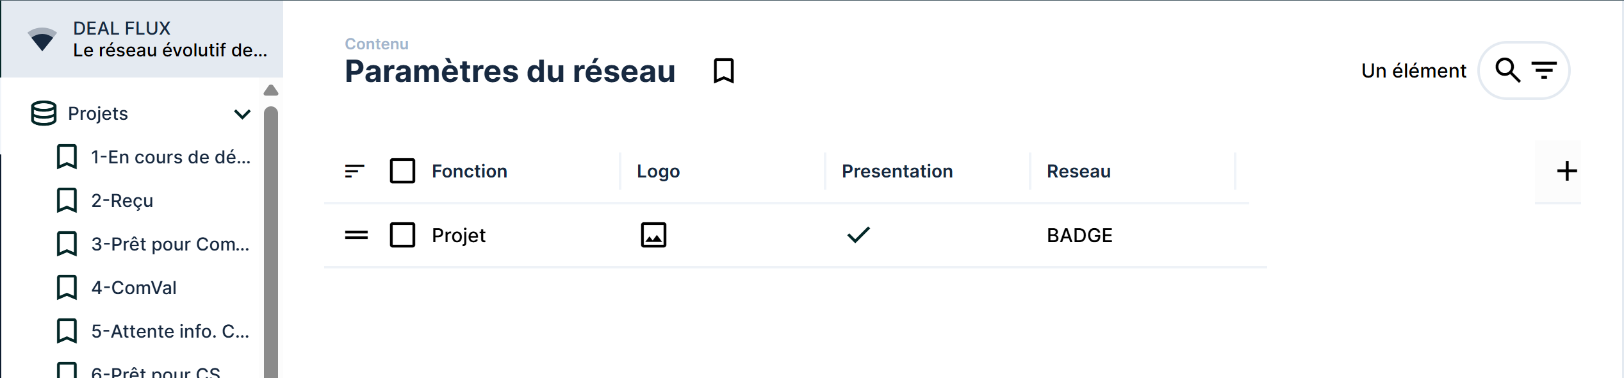
Task: Check the Projet row checkbox
Action: [402, 235]
